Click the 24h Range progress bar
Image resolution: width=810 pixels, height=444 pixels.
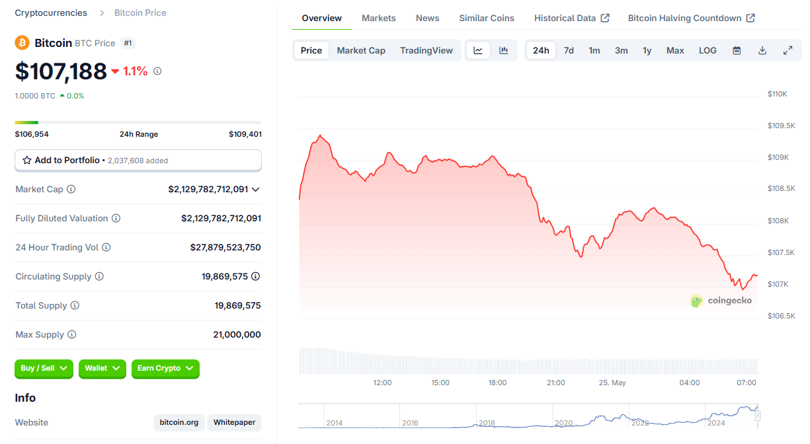coord(138,122)
